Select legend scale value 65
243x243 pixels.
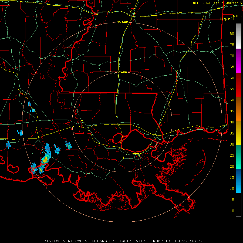click(232, 67)
